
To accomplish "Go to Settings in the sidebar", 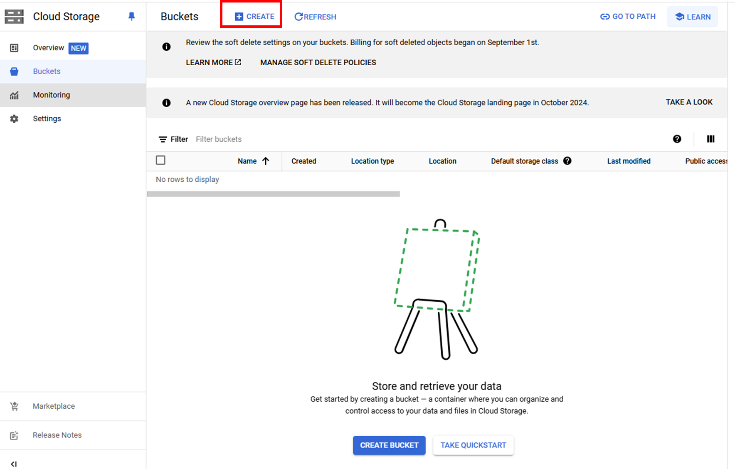I will [x=73, y=119].
